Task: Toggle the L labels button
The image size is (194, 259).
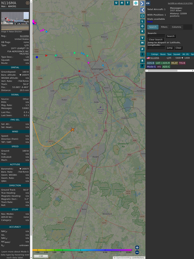Action: [142, 22]
